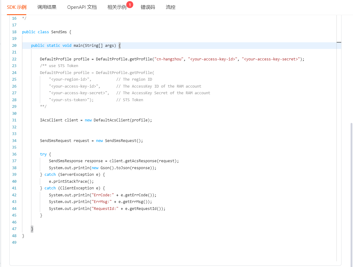Click Gson().toJson(response) on line 38
The width and height of the screenshot is (353, 267).
127,168
